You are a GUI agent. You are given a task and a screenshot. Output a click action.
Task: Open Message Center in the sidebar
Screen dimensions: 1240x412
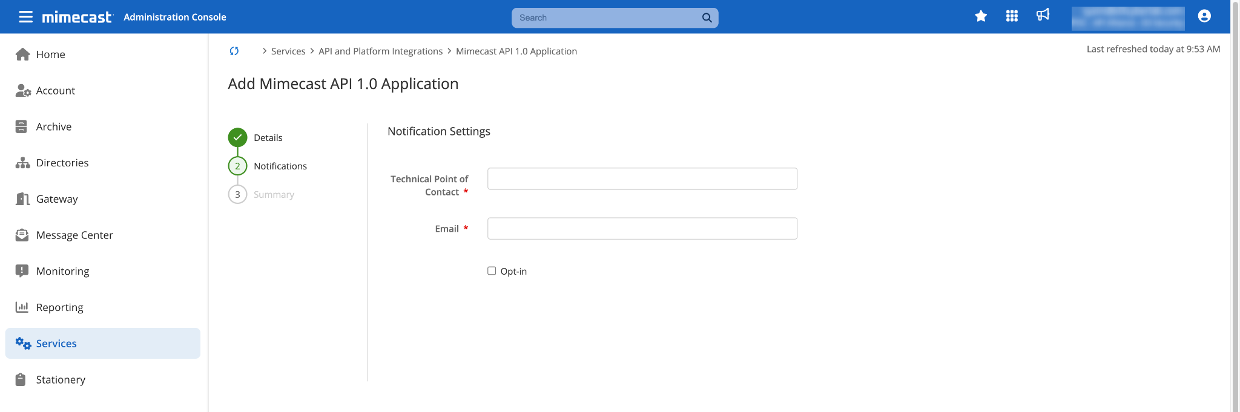tap(74, 235)
